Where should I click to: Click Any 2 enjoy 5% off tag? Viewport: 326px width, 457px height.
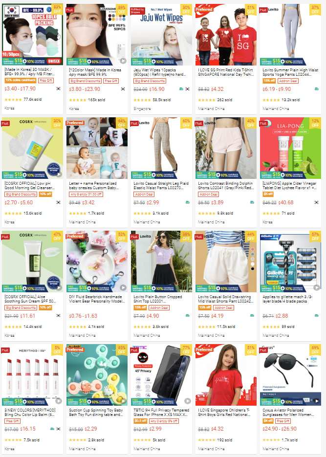pyautogui.click(x=164, y=421)
